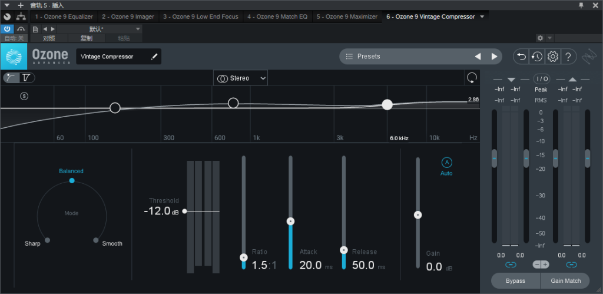Select Sharp compressor mode
Image resolution: width=603 pixels, height=294 pixels.
pyautogui.click(x=47, y=240)
